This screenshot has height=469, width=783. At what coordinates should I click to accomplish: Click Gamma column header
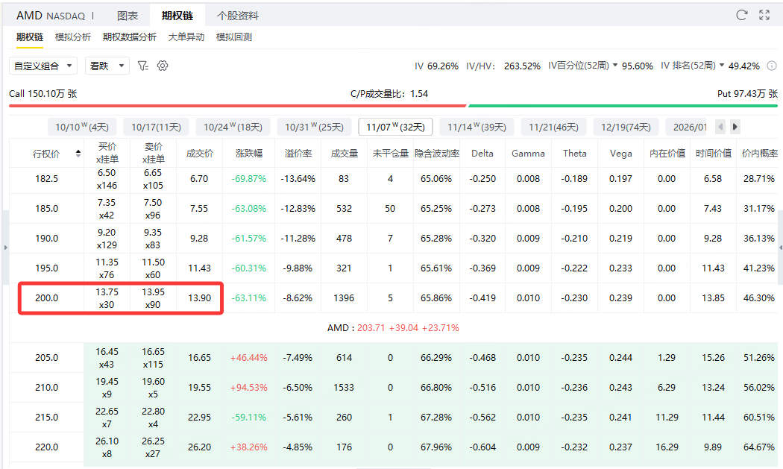coord(528,154)
